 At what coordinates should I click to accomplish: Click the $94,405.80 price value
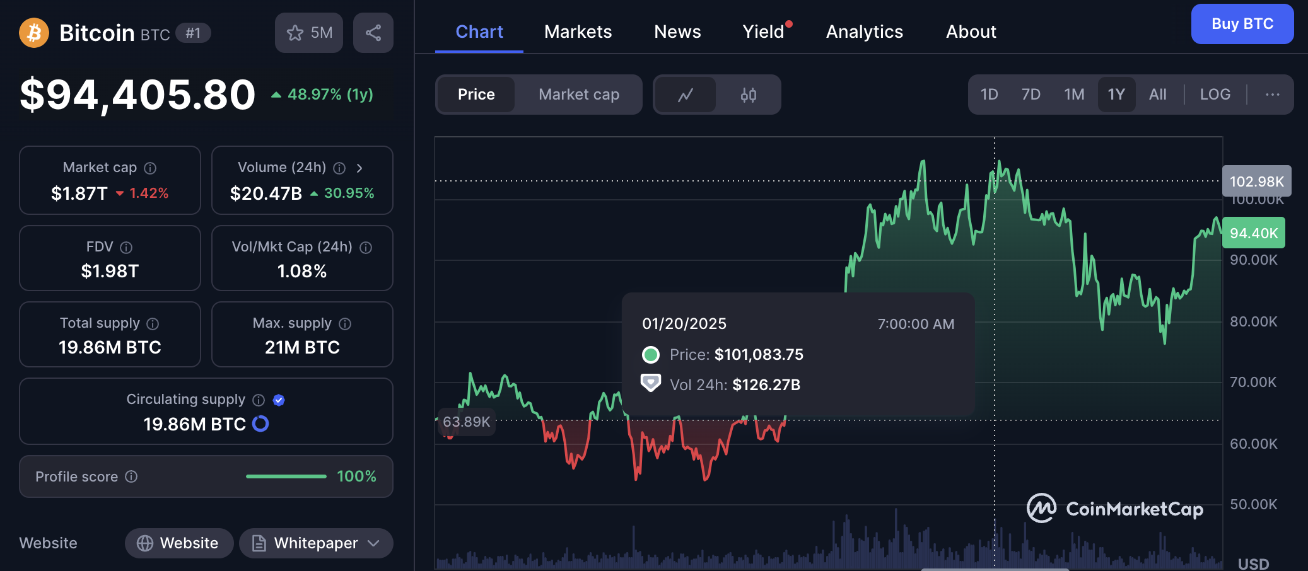click(x=137, y=95)
